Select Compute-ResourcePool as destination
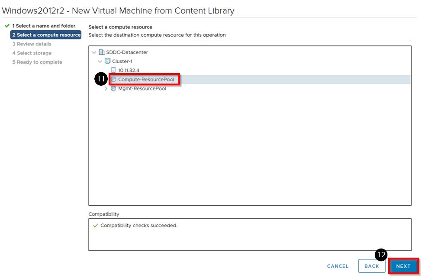Image resolution: width=422 pixels, height=278 pixels. tap(146, 80)
